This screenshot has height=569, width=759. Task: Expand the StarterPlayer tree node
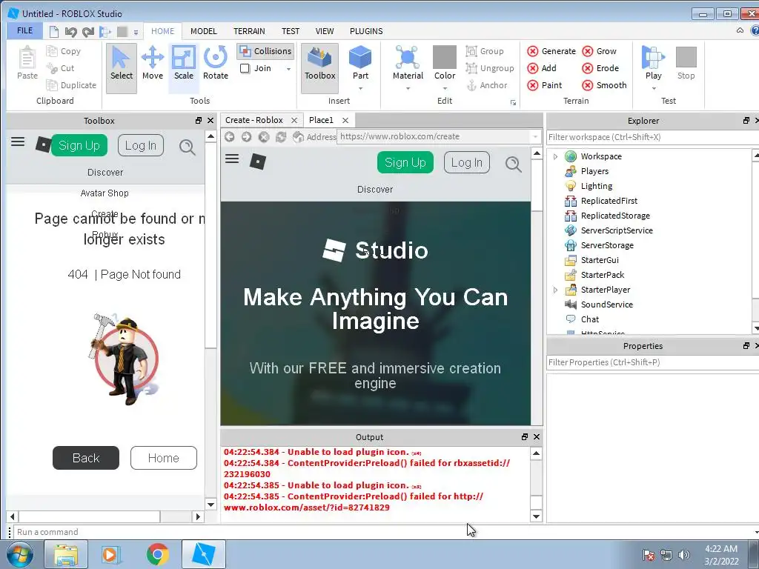click(556, 290)
